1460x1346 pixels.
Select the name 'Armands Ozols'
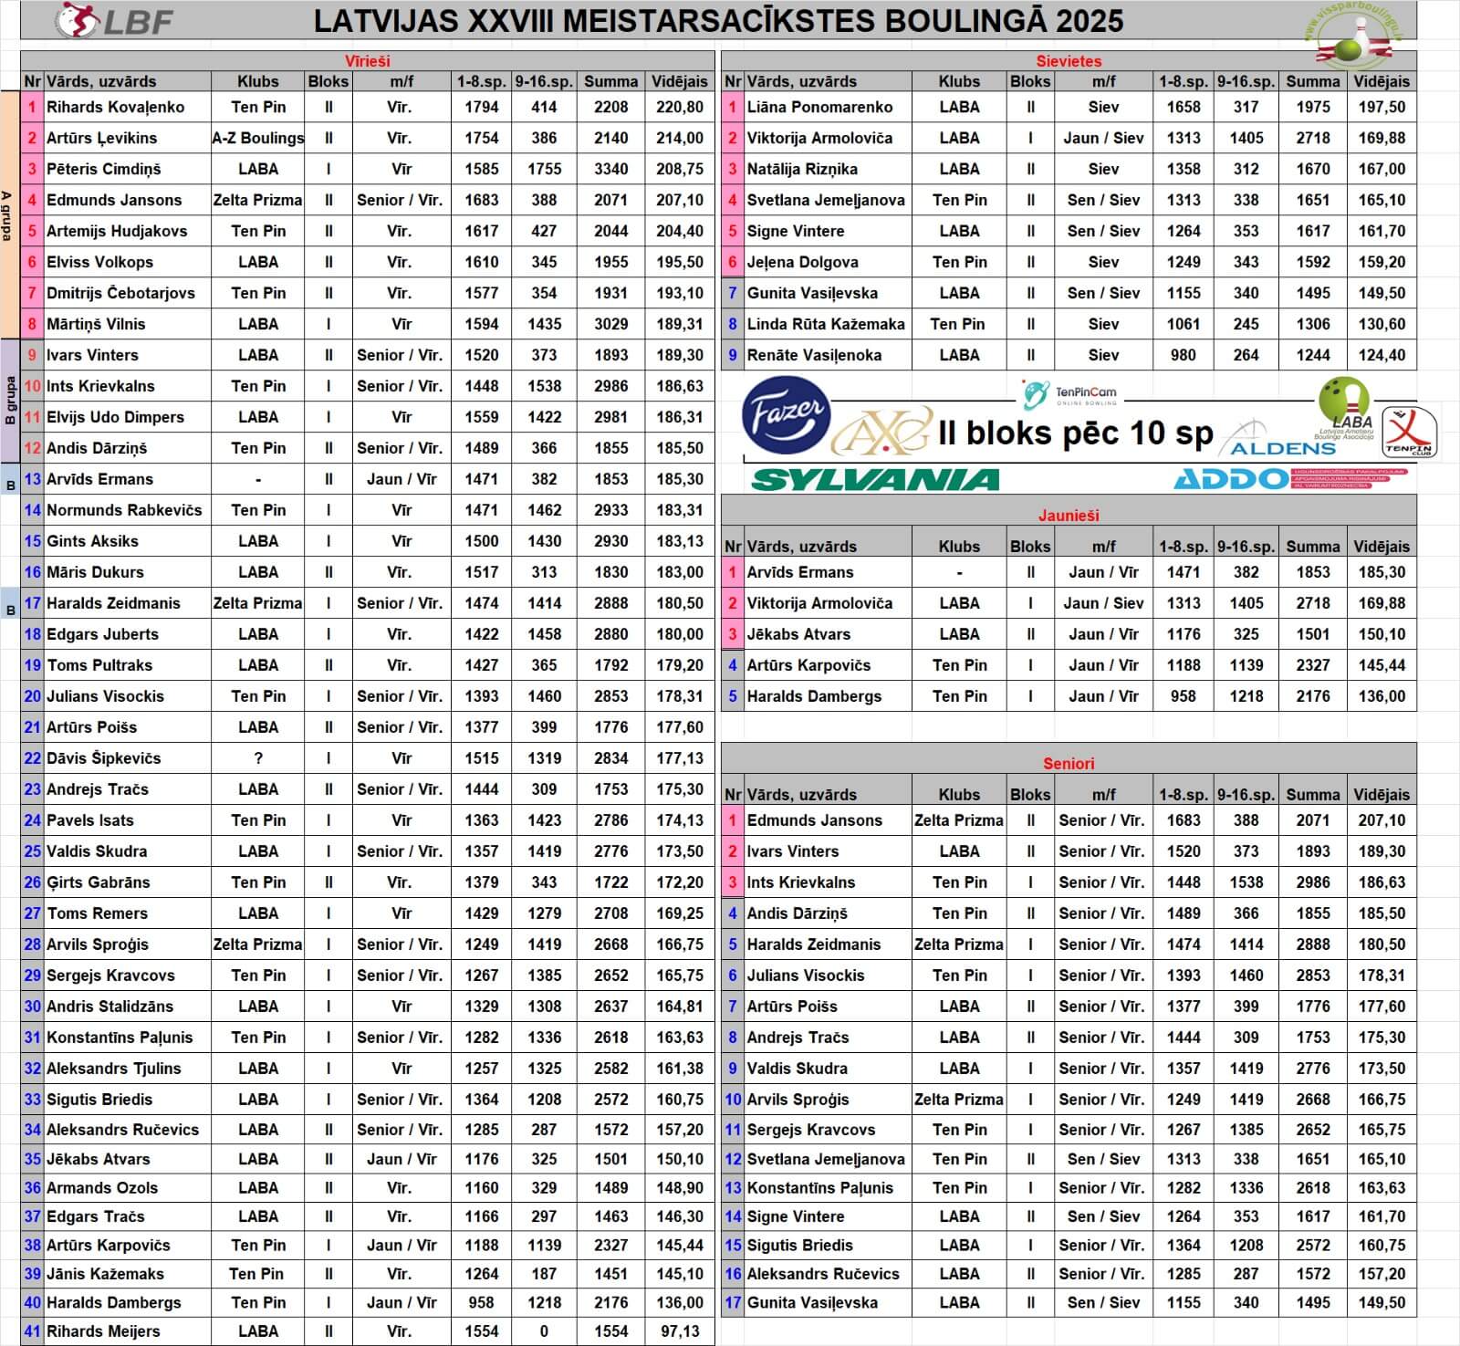pos(102,1188)
